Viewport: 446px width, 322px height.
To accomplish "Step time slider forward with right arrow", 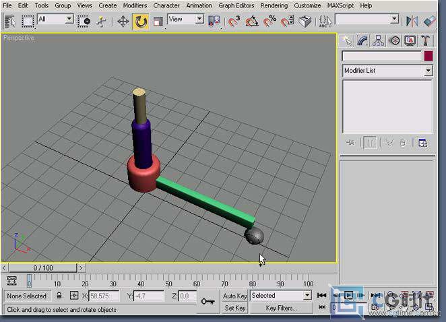I will tap(81, 268).
